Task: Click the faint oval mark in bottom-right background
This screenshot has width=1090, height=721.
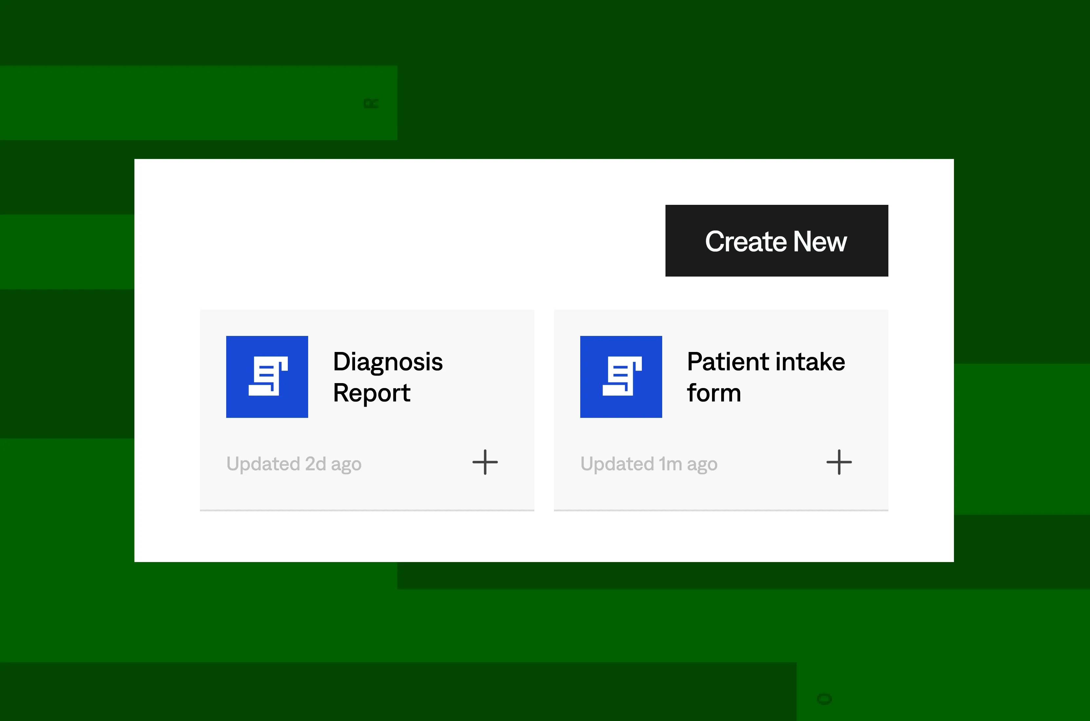Action: click(824, 699)
